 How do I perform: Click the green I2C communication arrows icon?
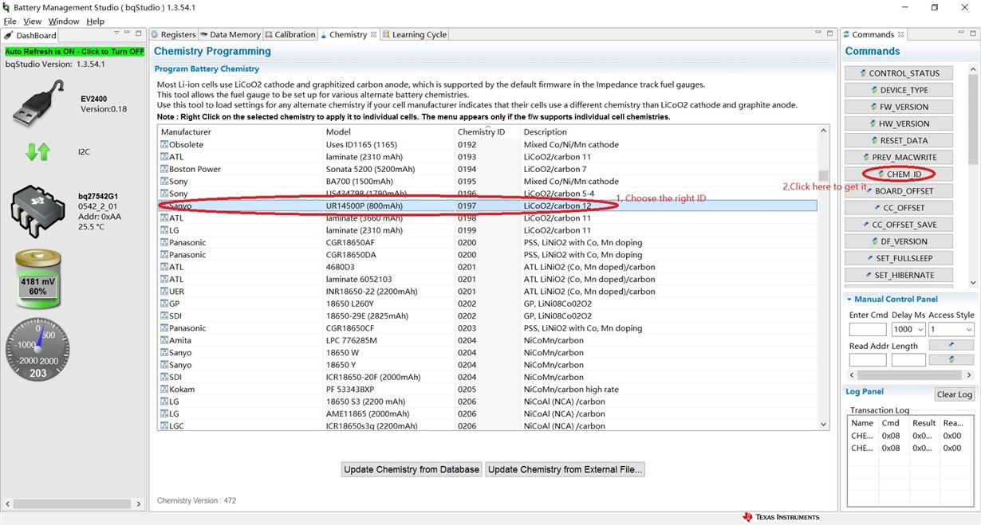(37, 151)
